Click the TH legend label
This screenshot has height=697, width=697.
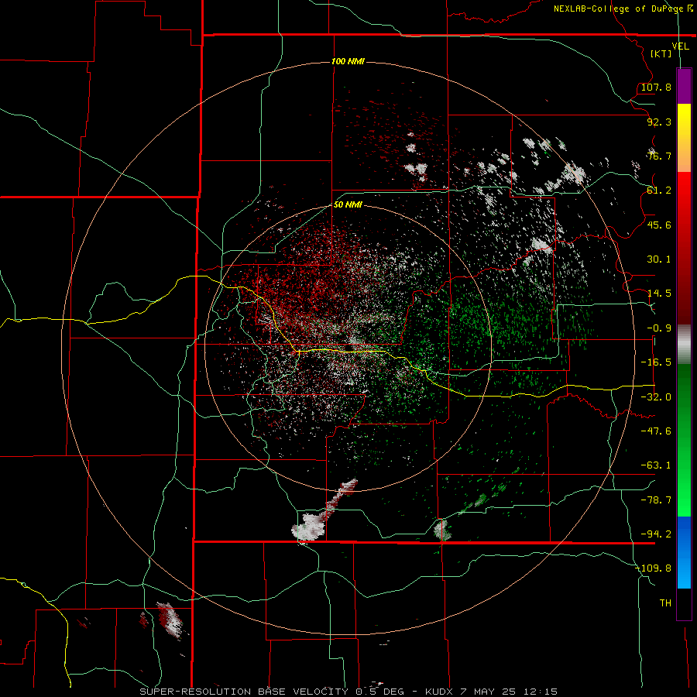coord(665,603)
